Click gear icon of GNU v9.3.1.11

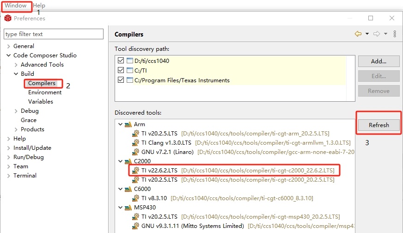click(135, 226)
